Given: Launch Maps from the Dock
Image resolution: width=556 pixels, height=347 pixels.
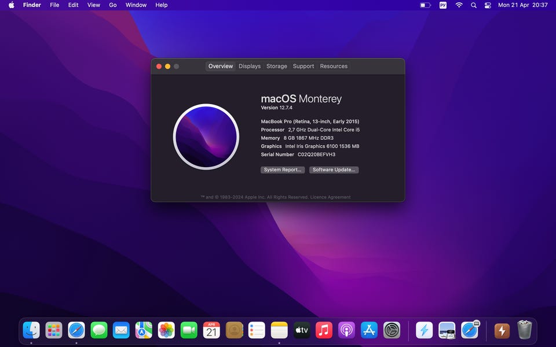Looking at the screenshot, I should click(x=144, y=330).
